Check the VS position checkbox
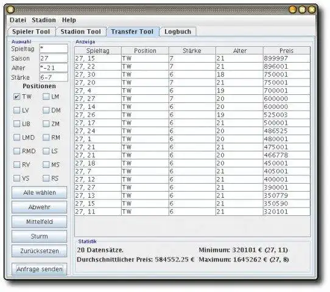The width and height of the screenshot is (330, 292). [16, 178]
